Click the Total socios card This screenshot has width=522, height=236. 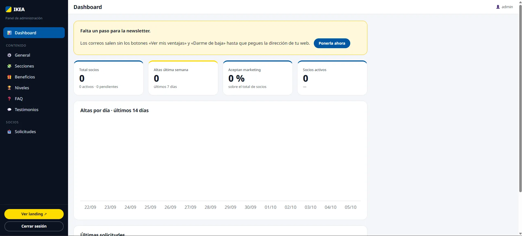[x=109, y=78]
